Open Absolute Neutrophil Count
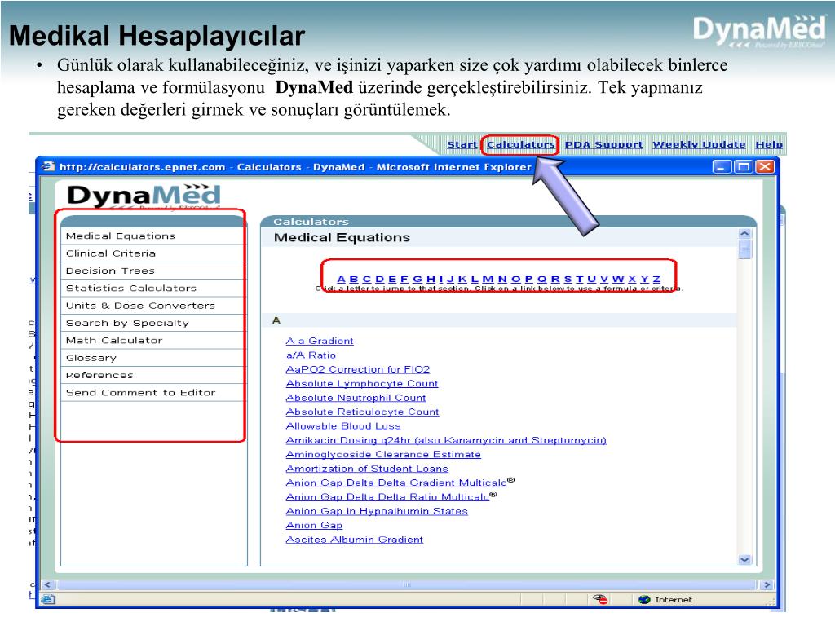Viewport: 835px width, 626px height. 356,398
